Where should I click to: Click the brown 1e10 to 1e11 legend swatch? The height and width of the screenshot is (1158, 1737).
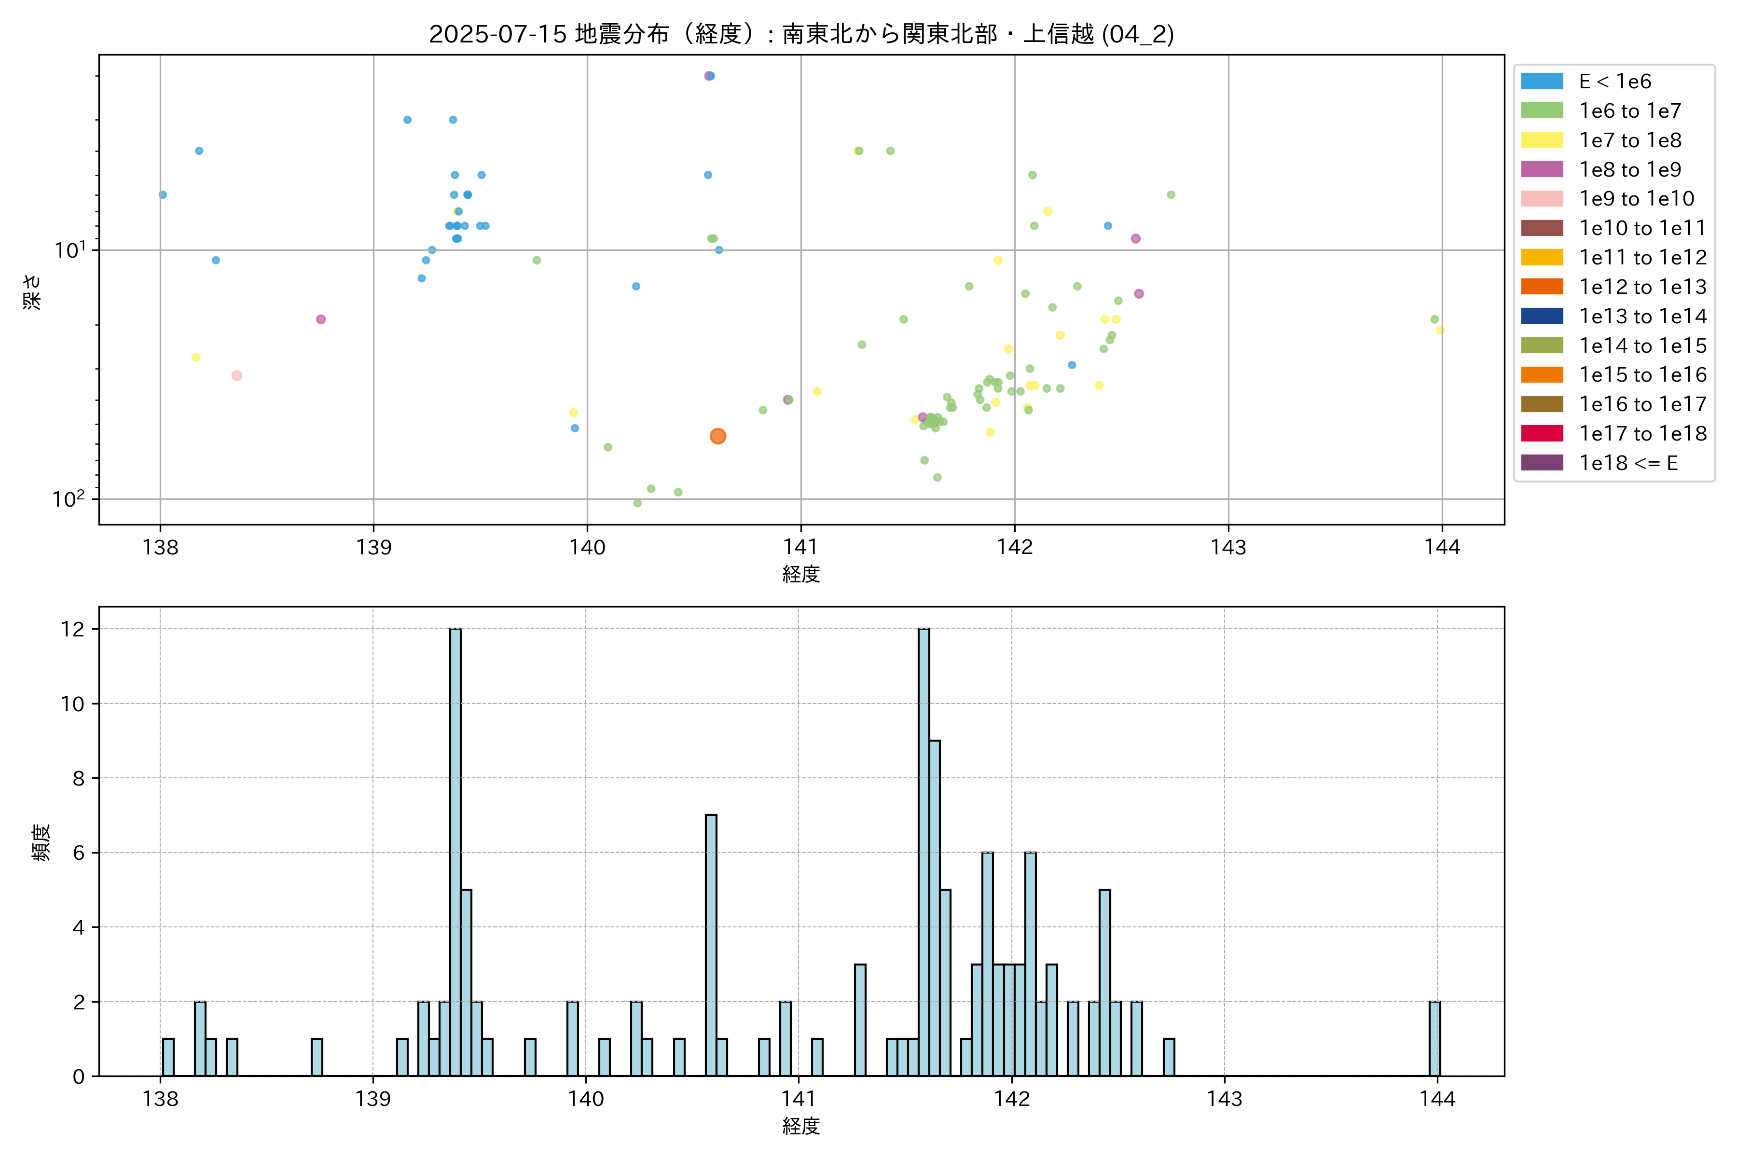[1542, 228]
